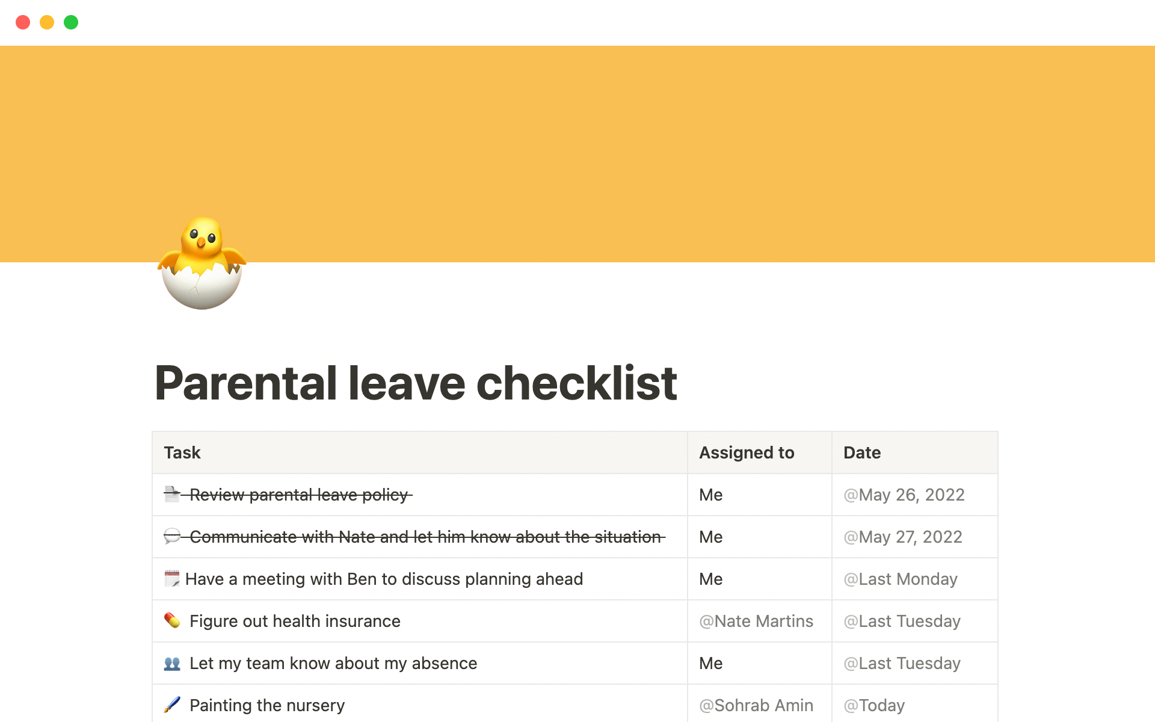
Task: Click the hatching chick page icon
Action: (202, 264)
